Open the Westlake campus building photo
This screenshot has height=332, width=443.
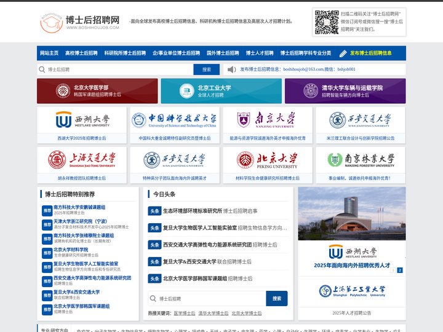tap(352, 213)
